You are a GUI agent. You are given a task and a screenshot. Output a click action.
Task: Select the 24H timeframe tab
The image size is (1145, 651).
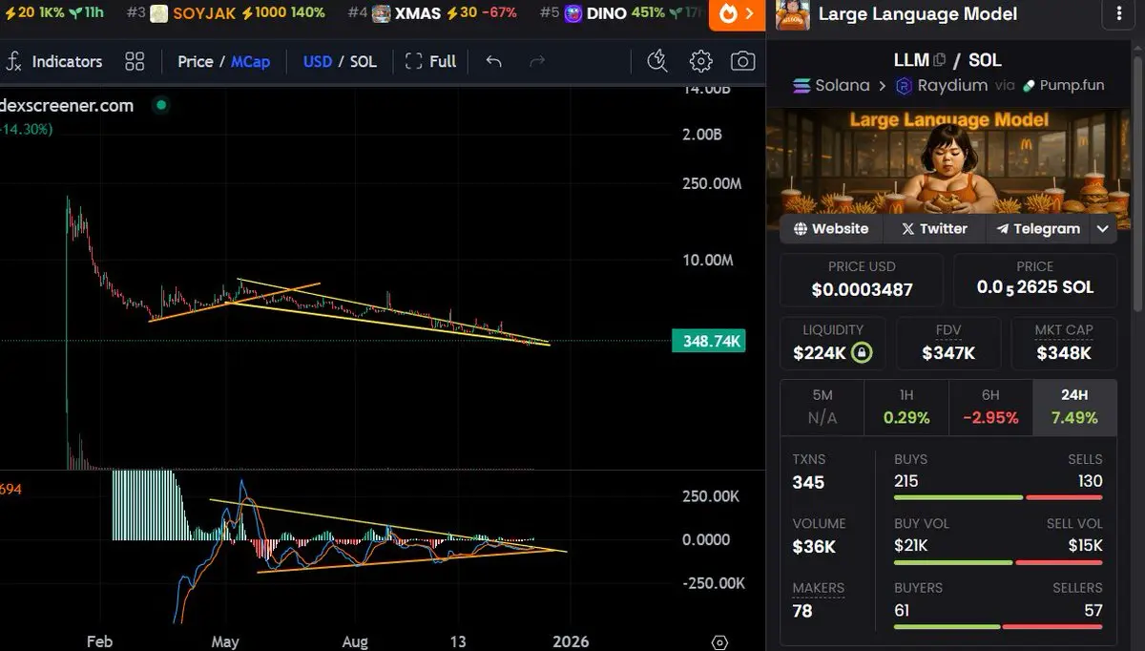1074,408
